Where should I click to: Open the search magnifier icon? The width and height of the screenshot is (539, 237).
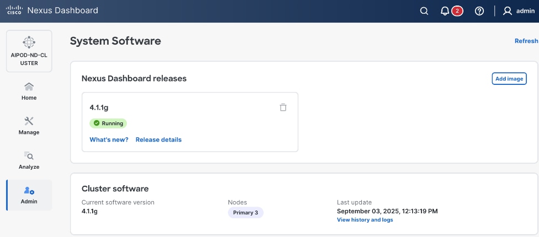(424, 11)
